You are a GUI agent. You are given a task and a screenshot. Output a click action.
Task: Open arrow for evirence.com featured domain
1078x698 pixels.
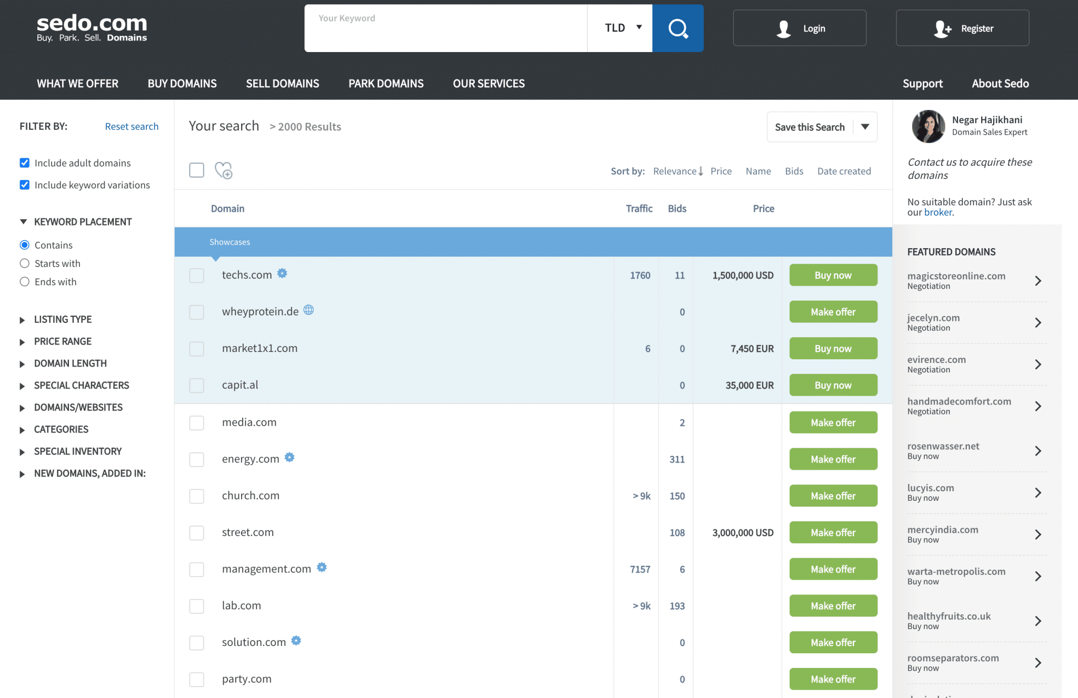tap(1037, 365)
